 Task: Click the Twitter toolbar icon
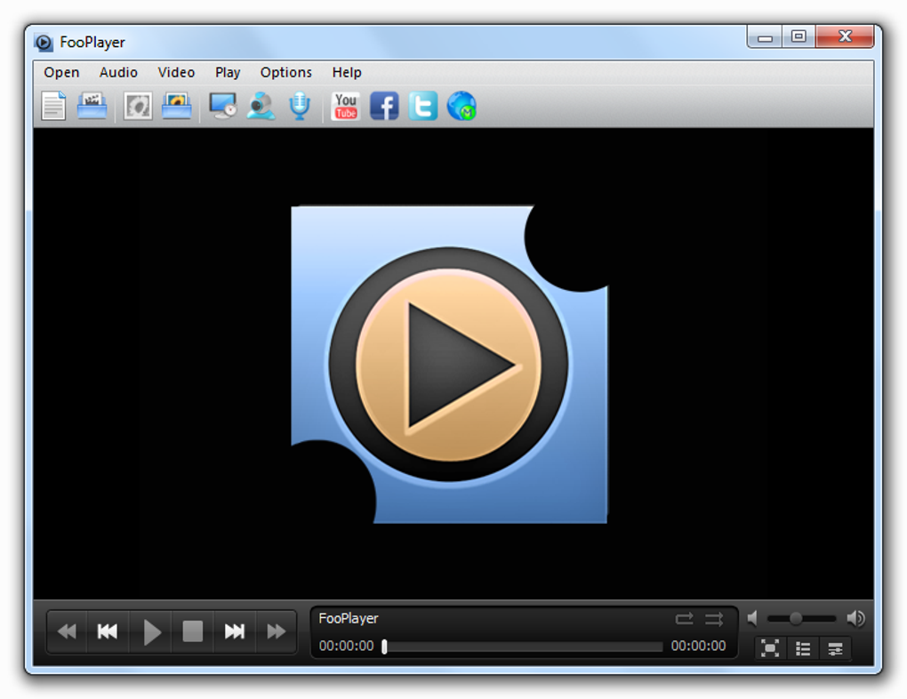(x=423, y=106)
